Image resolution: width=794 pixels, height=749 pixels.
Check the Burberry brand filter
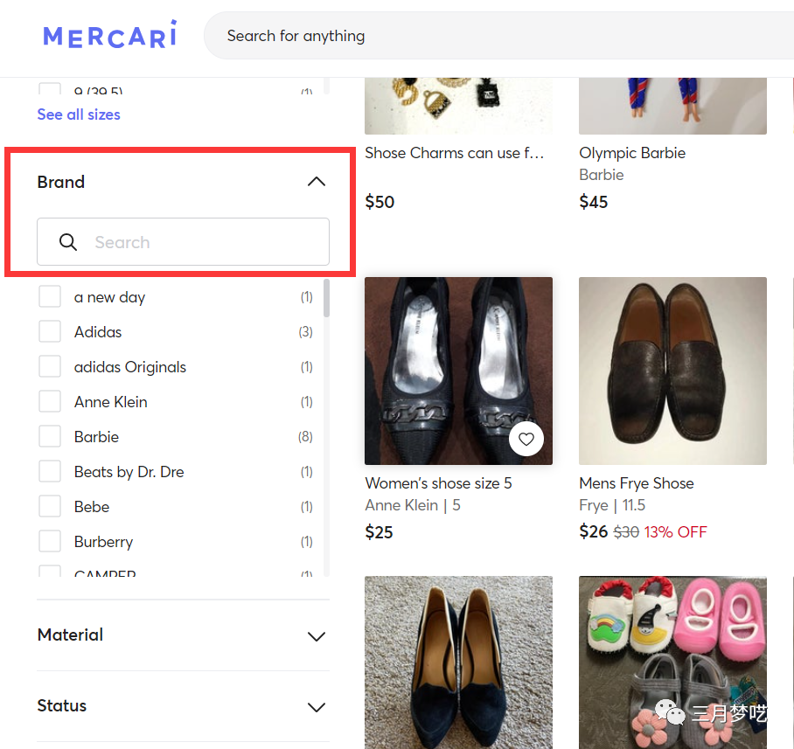[x=50, y=541]
